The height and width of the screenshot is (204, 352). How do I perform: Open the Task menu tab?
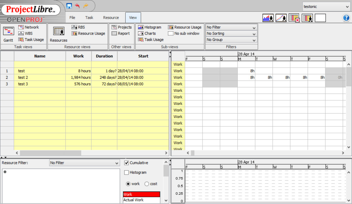89,18
